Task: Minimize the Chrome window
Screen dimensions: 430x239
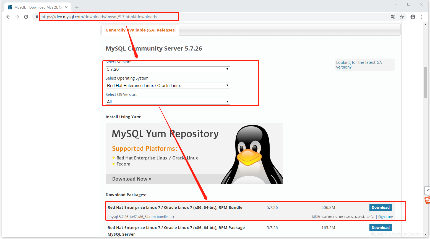Action: coord(396,4)
